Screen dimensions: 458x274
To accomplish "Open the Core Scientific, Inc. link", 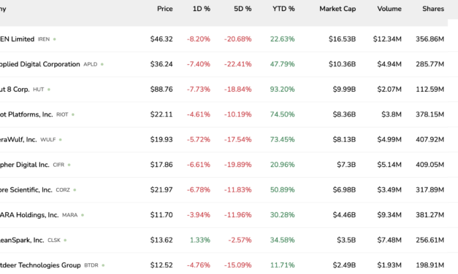I will pyautogui.click(x=26, y=189).
